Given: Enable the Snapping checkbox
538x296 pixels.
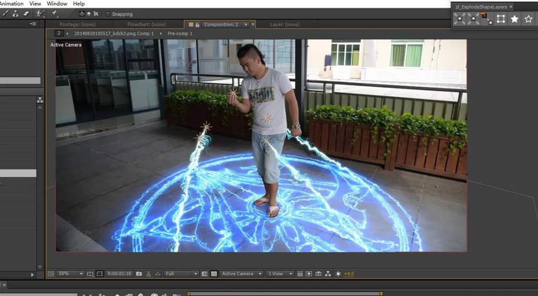Looking at the screenshot, I should [108, 14].
